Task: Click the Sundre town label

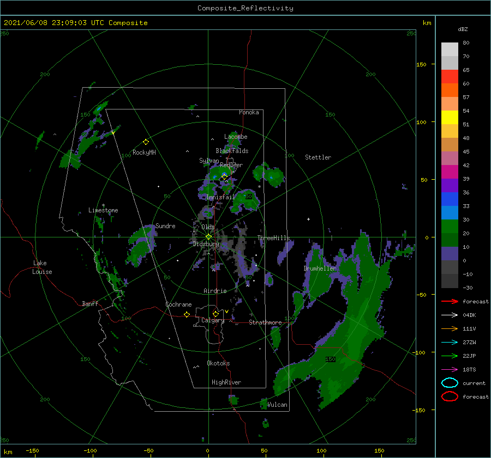Action: pyautogui.click(x=165, y=225)
